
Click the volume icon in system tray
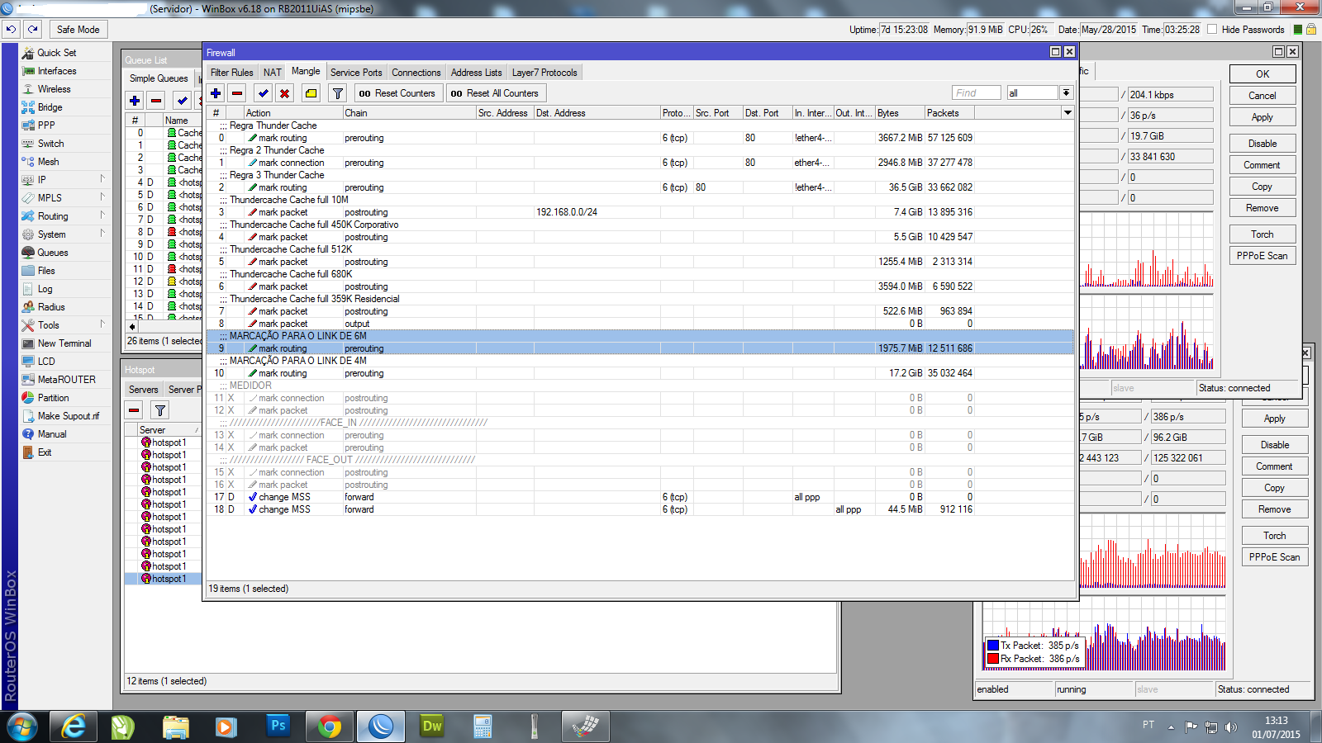pyautogui.click(x=1231, y=727)
